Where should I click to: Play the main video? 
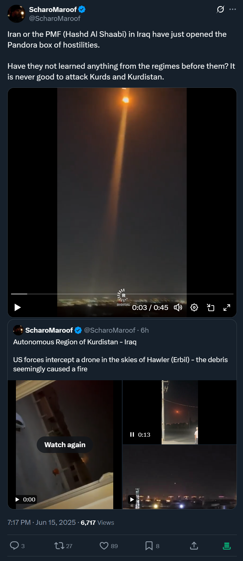point(18,307)
